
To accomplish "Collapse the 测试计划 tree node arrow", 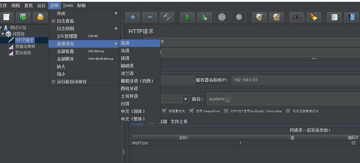I will (1, 28).
